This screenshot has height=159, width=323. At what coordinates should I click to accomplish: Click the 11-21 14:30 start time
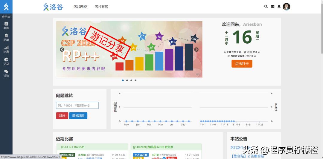pos(118,155)
